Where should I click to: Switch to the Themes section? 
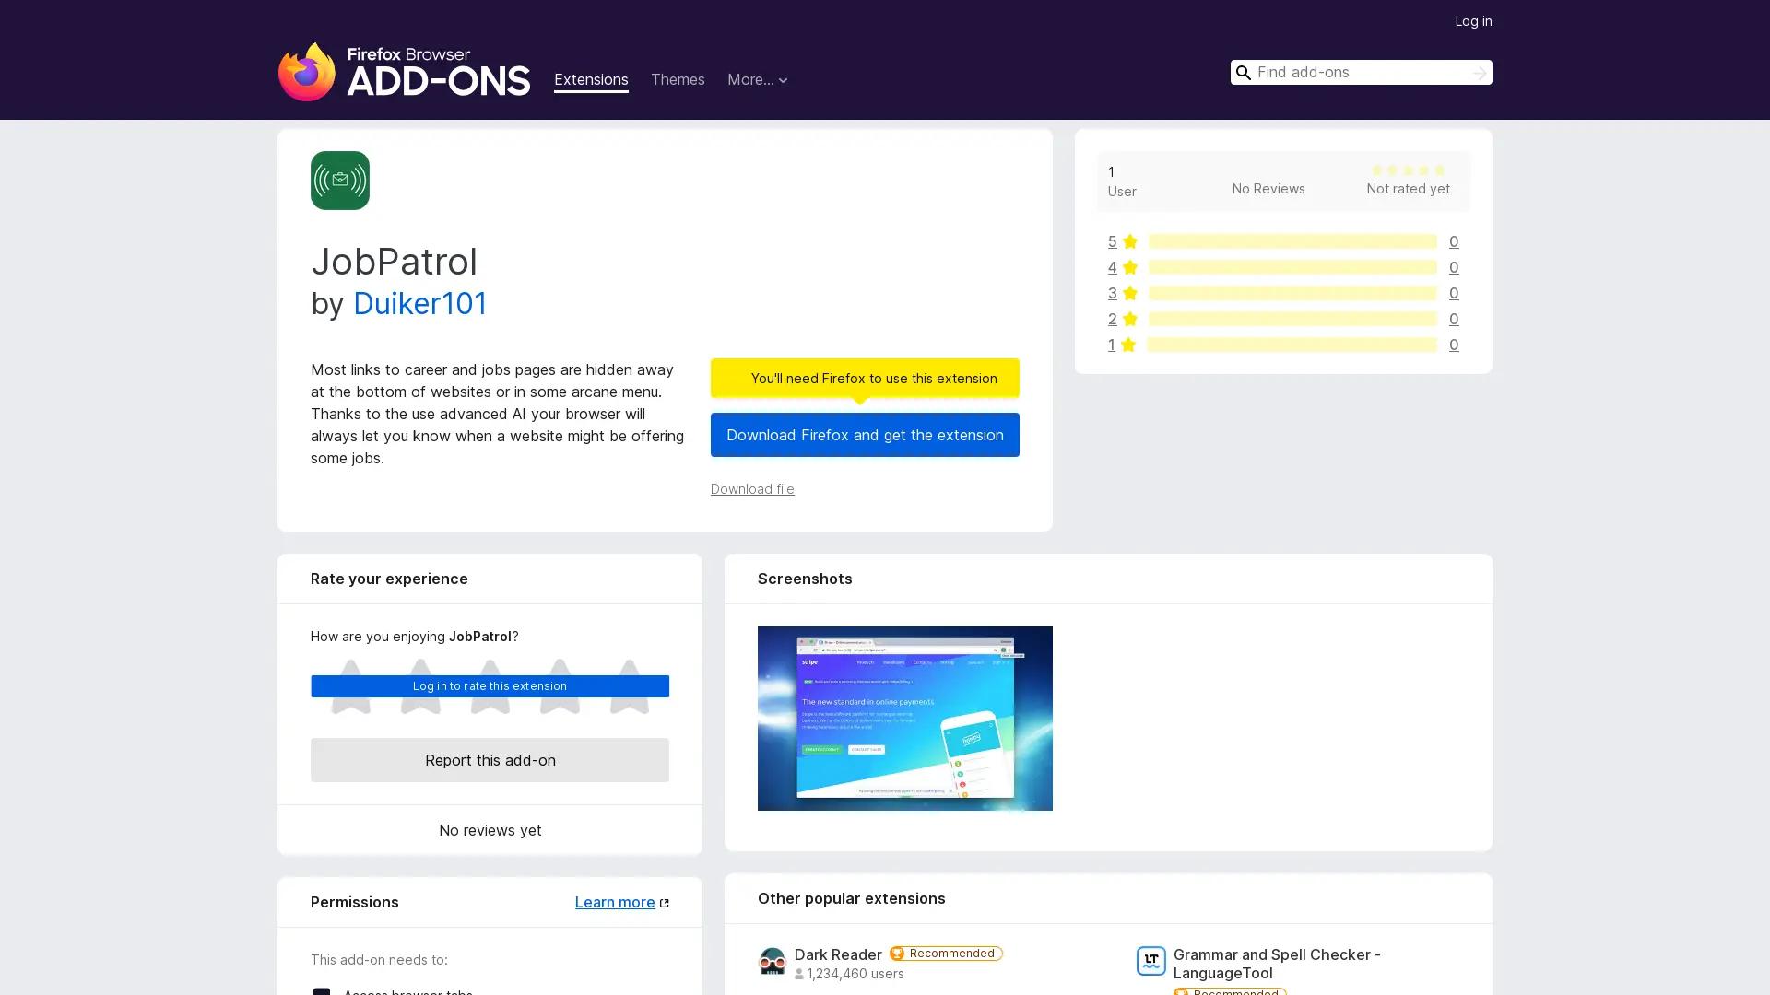coord(678,79)
